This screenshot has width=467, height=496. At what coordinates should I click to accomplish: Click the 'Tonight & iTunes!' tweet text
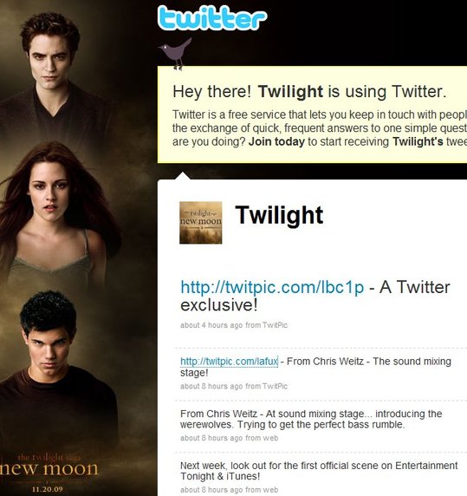click(220, 476)
